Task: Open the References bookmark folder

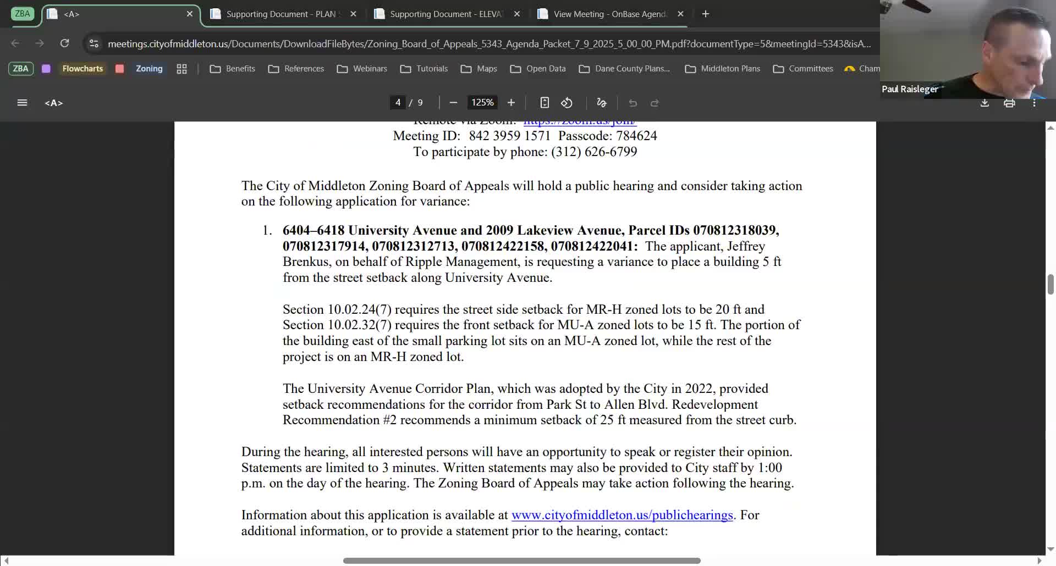Action: pyautogui.click(x=303, y=68)
